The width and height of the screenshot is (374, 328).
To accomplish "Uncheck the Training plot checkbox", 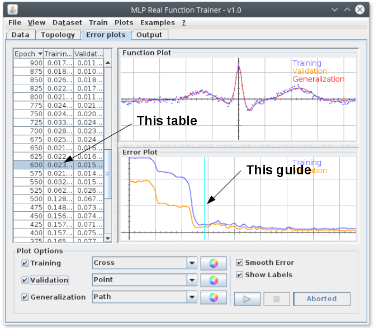I will click(25, 263).
